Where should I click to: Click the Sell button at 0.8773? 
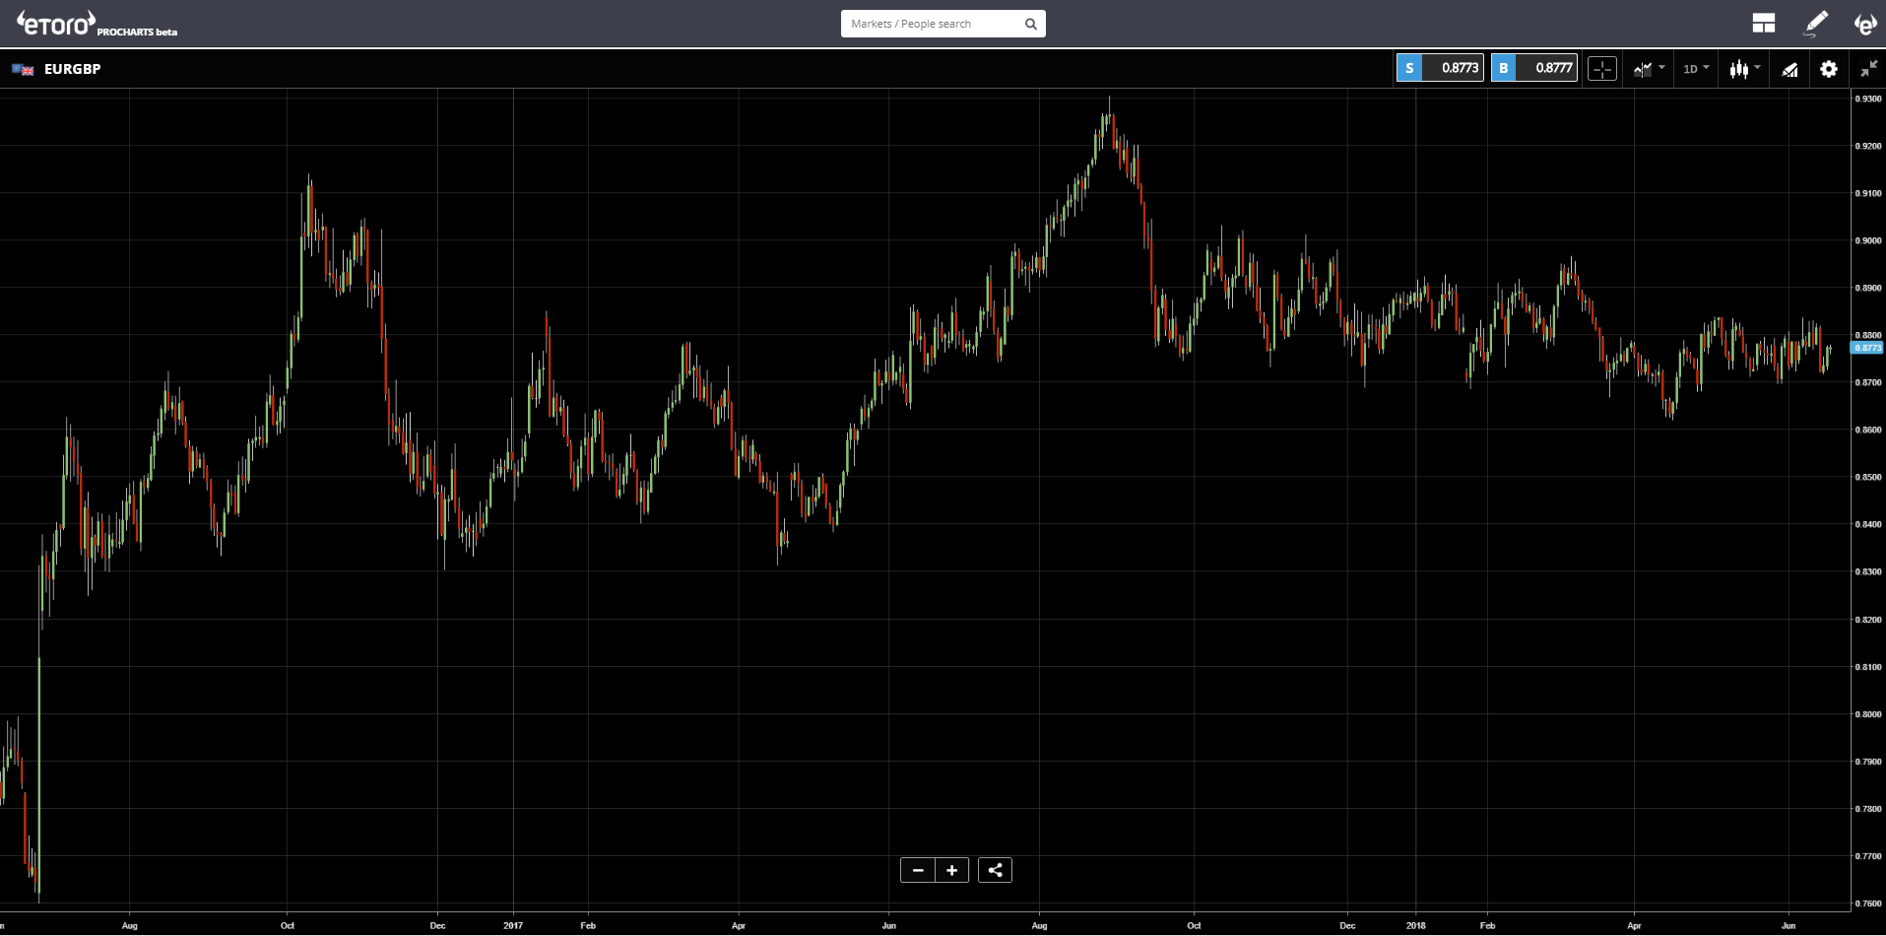pos(1440,68)
